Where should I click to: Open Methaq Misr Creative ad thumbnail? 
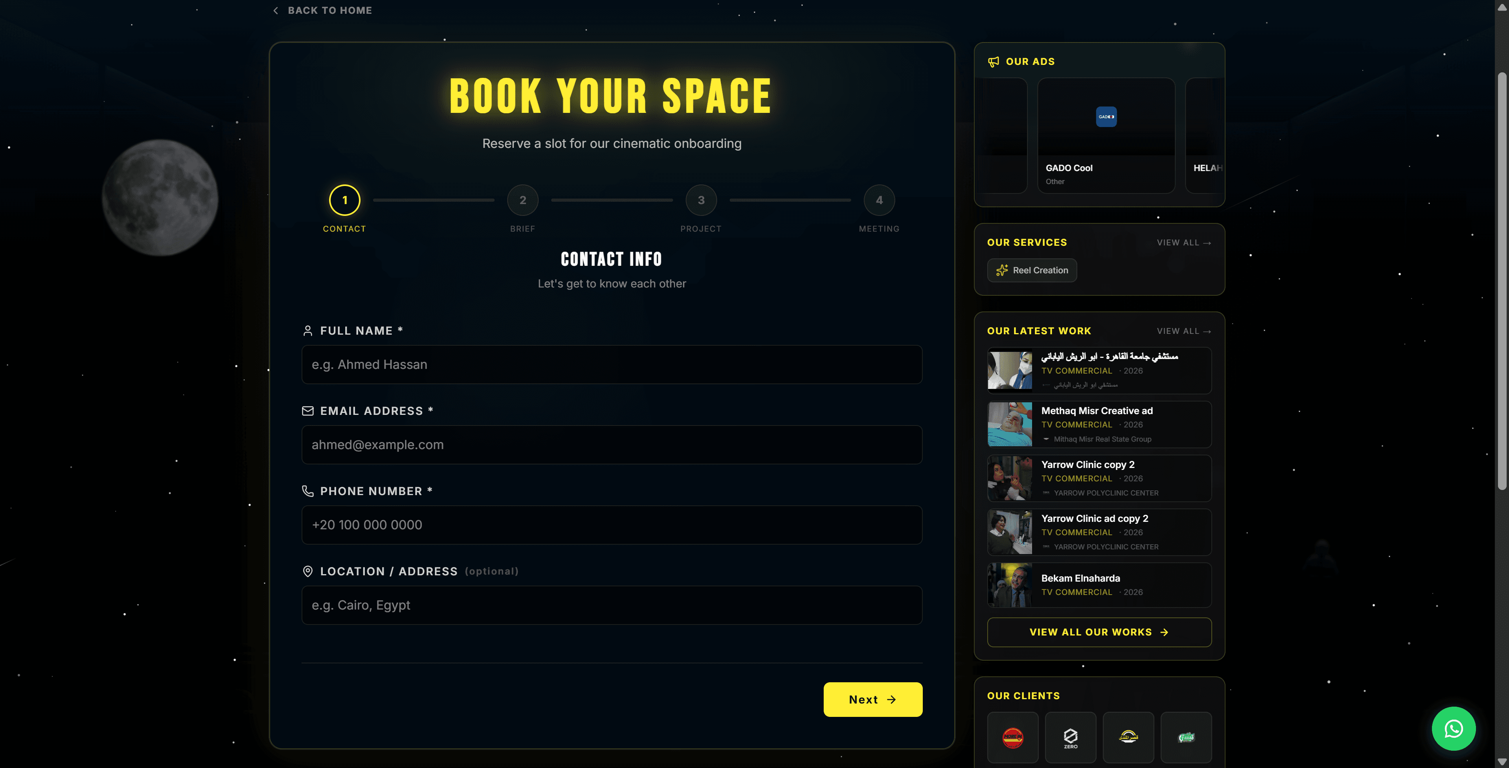click(1010, 424)
